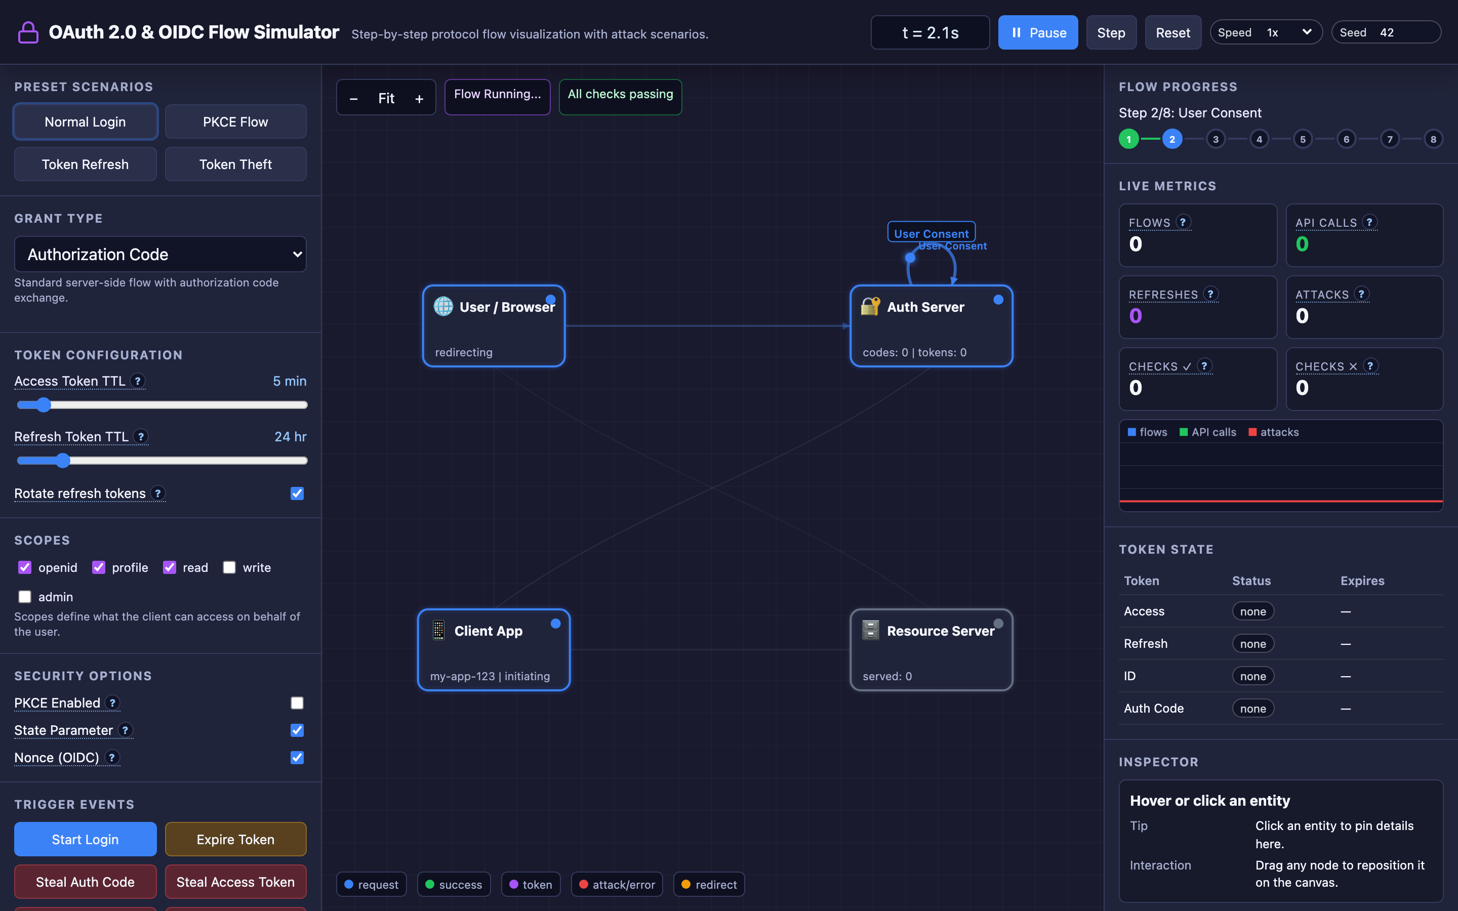Uncheck the openid scope

25,567
